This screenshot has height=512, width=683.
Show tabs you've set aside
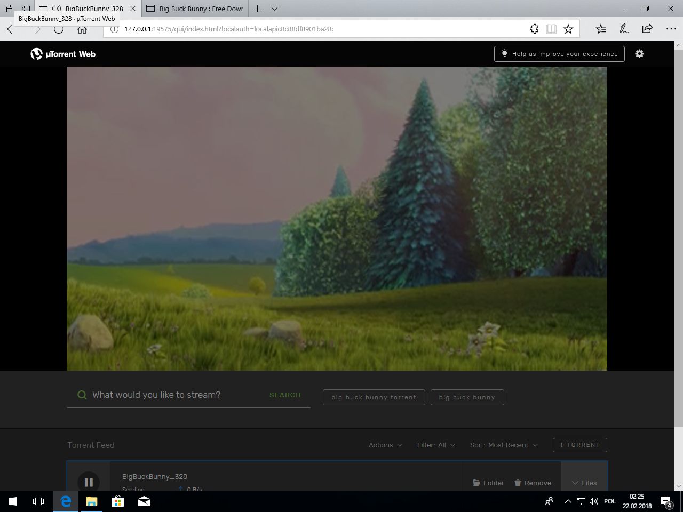9,9
